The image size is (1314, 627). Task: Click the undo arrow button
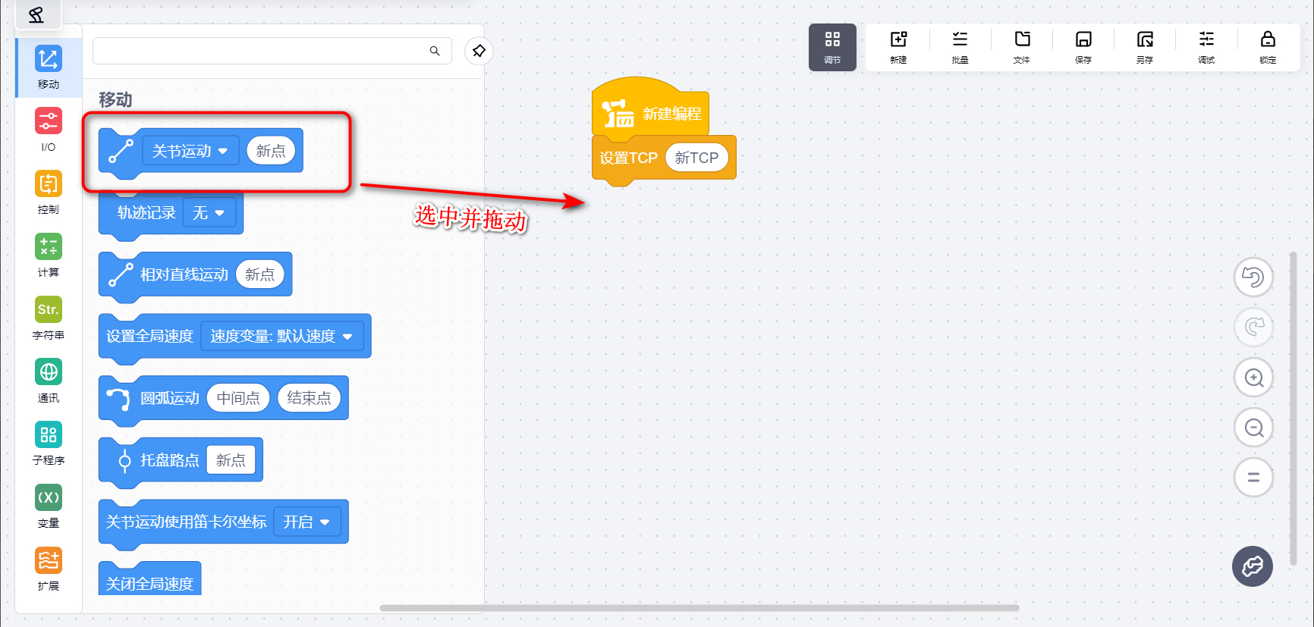1253,277
